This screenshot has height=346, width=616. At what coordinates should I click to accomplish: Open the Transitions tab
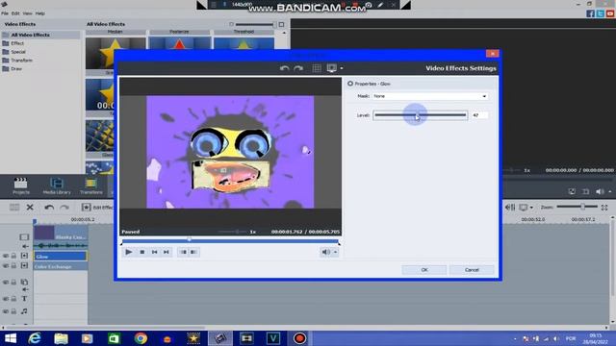[x=91, y=185]
